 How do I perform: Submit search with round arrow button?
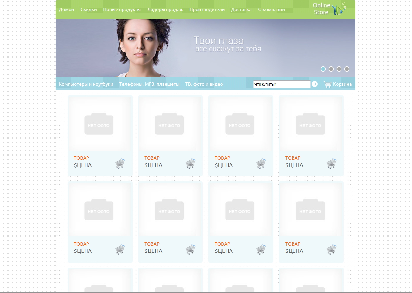tap(315, 84)
